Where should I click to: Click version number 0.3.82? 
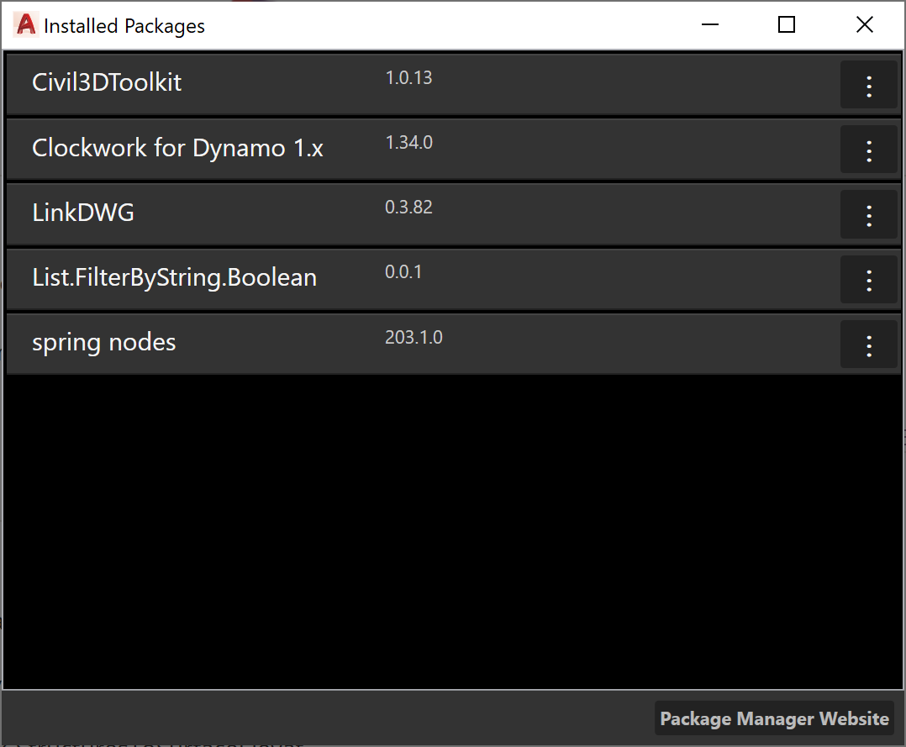pos(408,208)
